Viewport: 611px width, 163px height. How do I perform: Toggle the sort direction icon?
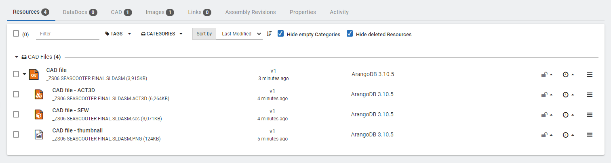(270, 34)
